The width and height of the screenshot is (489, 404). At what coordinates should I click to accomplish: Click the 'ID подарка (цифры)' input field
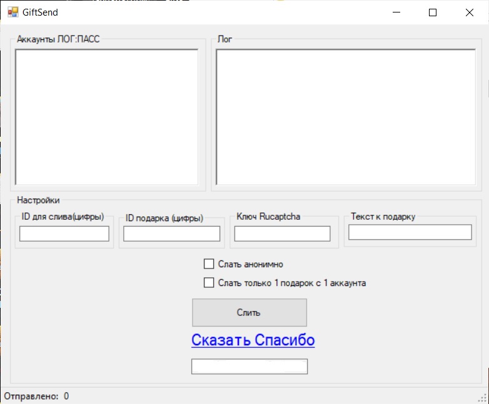(x=171, y=234)
